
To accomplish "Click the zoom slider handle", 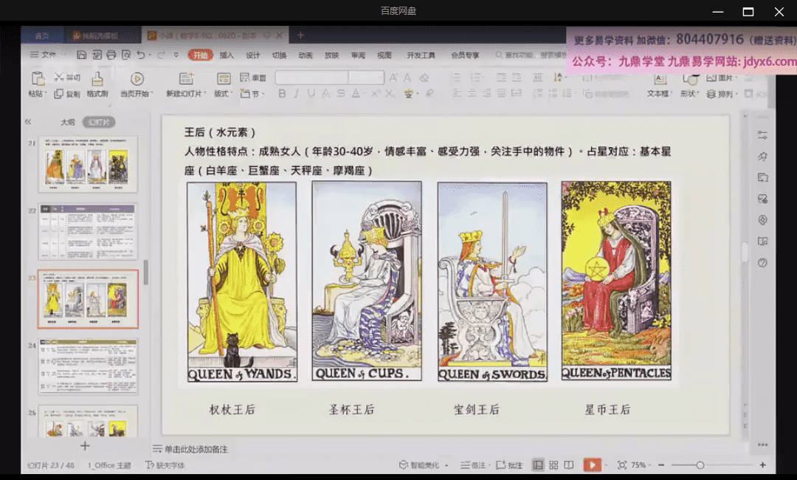I will coord(700,464).
